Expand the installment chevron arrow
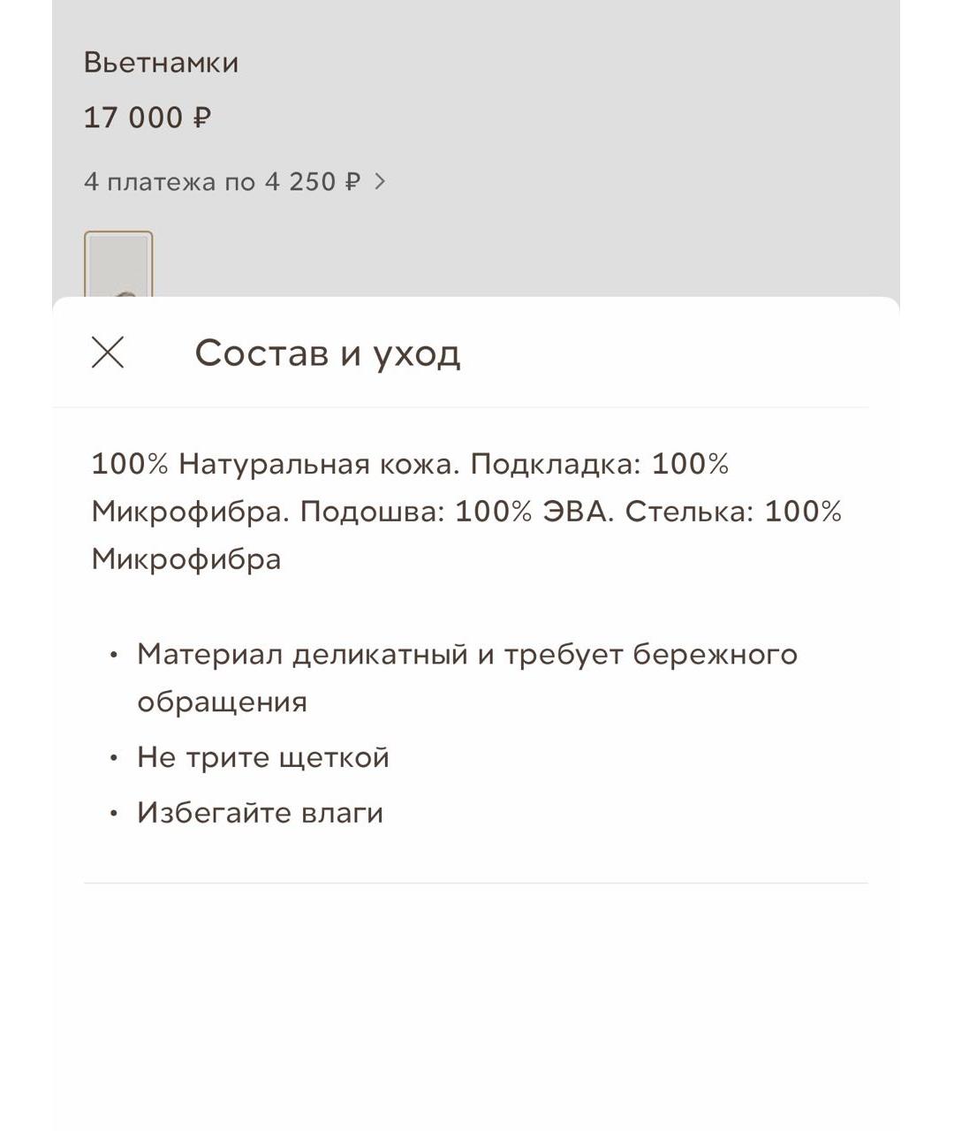 point(380,181)
